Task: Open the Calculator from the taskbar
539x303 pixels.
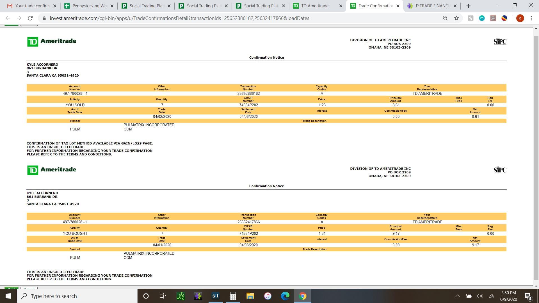Action: tap(233, 296)
